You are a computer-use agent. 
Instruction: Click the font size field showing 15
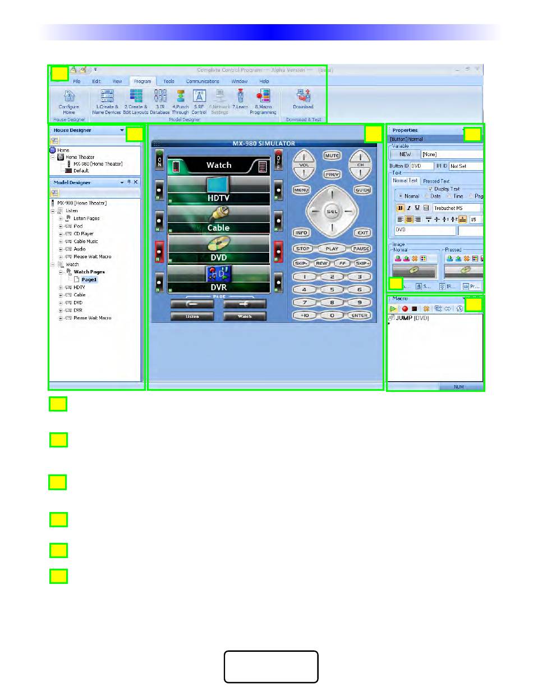pyautogui.click(x=476, y=220)
